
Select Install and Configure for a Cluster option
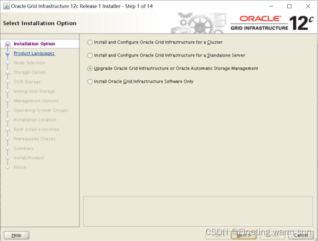click(155, 42)
